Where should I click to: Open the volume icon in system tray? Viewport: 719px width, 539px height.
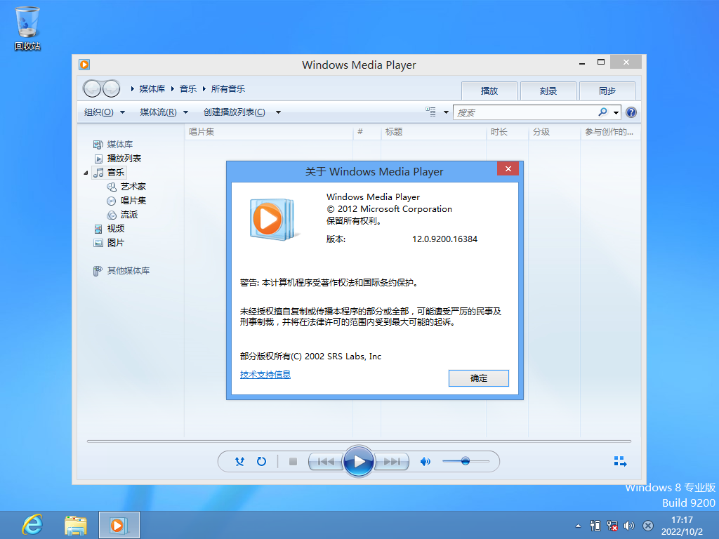628,525
